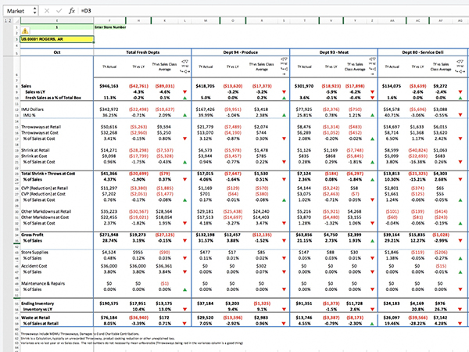
Task: Click the formula bar Cancel X icon
Action: pos(47,11)
